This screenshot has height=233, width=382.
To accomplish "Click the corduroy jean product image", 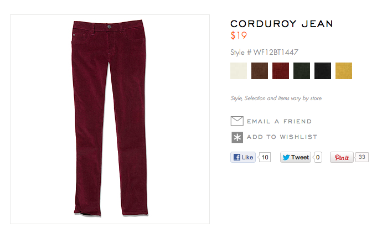I will tap(110, 119).
